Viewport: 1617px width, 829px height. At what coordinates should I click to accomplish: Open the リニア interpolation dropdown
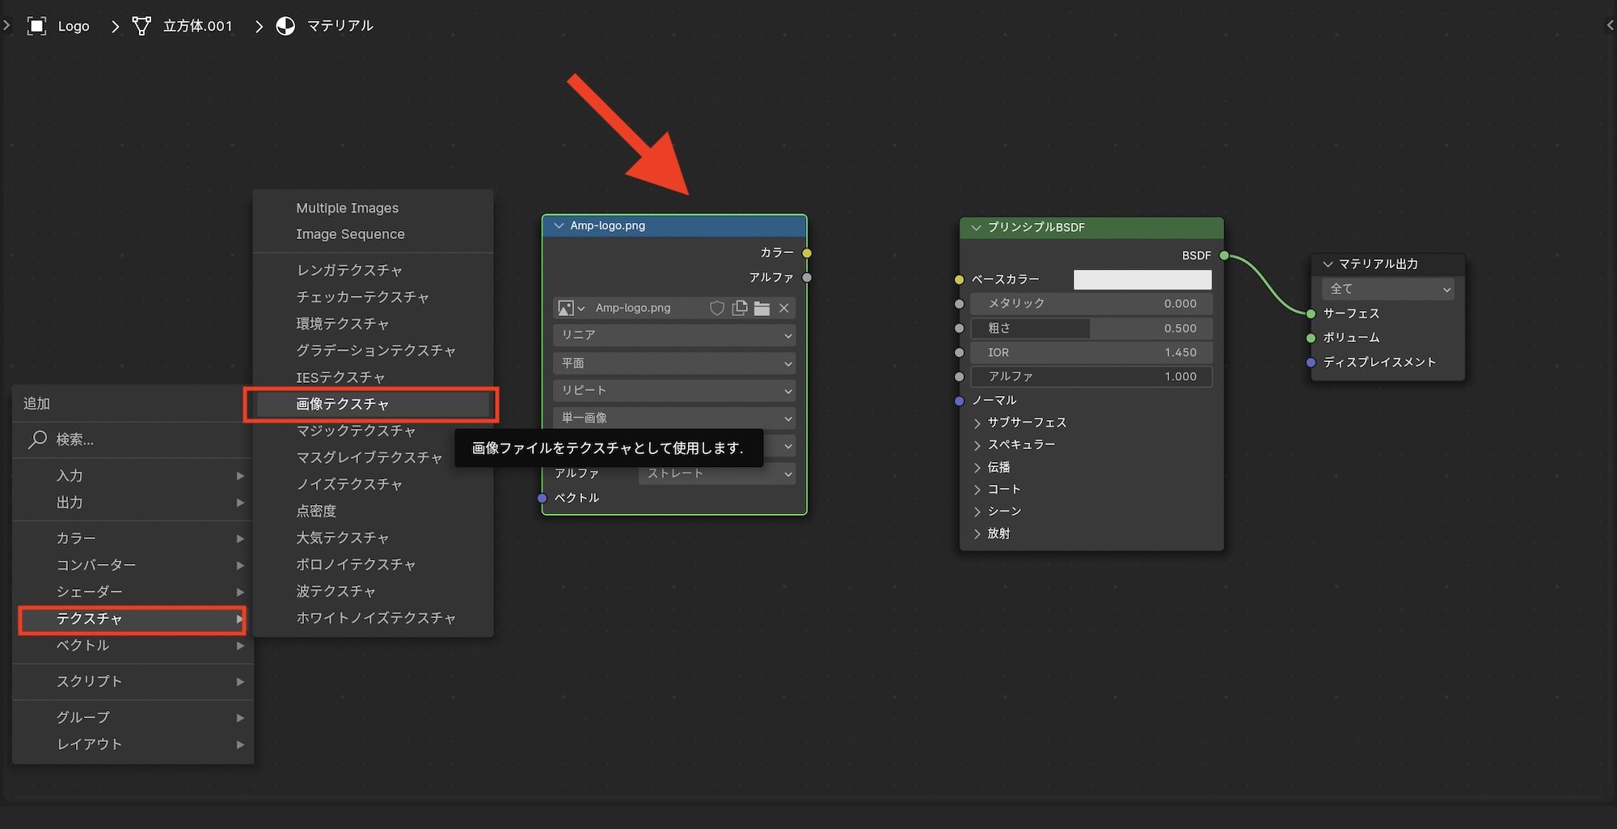[674, 335]
